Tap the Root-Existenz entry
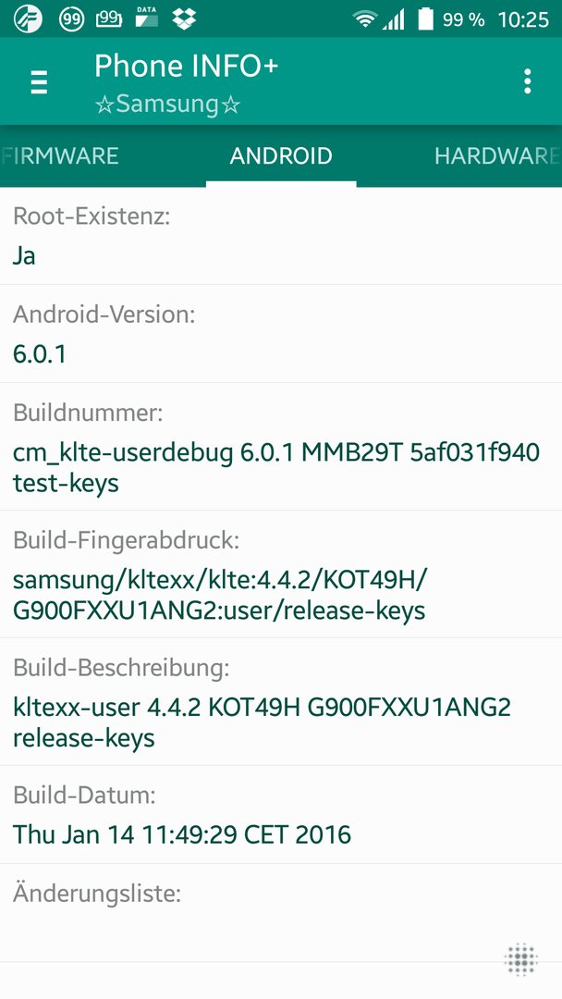562x999 pixels. point(281,237)
